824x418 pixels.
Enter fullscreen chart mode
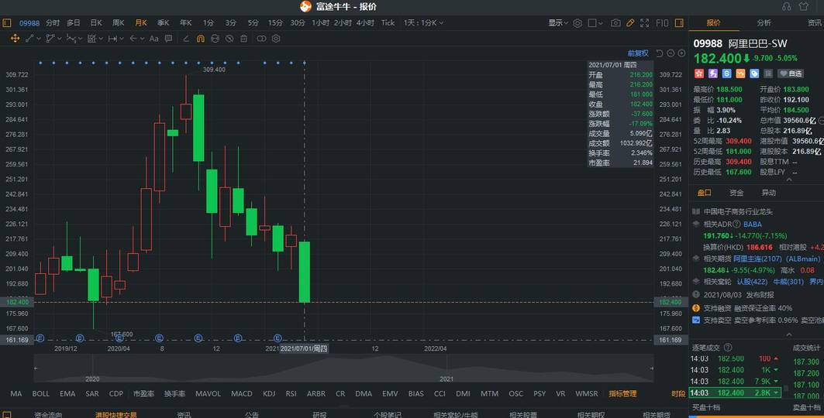click(646, 23)
